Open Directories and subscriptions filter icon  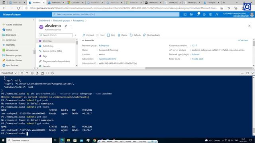pos(191,14)
